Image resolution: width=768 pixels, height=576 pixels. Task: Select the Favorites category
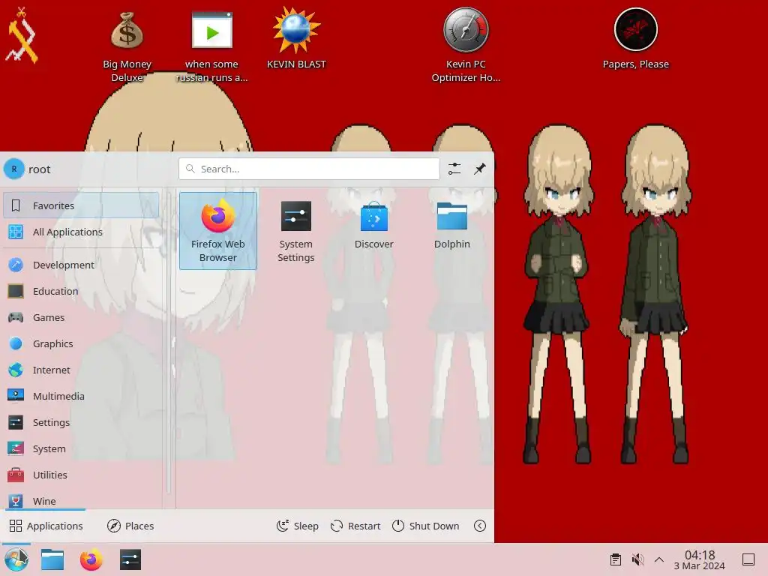coord(81,205)
